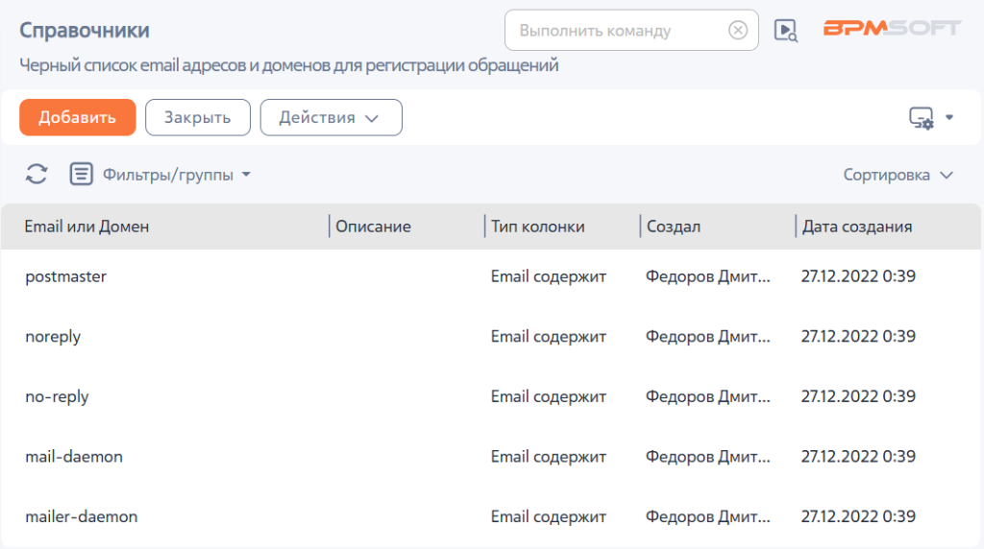
Task: Open Фильтры/группы dropdown menu
Action: (x=177, y=175)
